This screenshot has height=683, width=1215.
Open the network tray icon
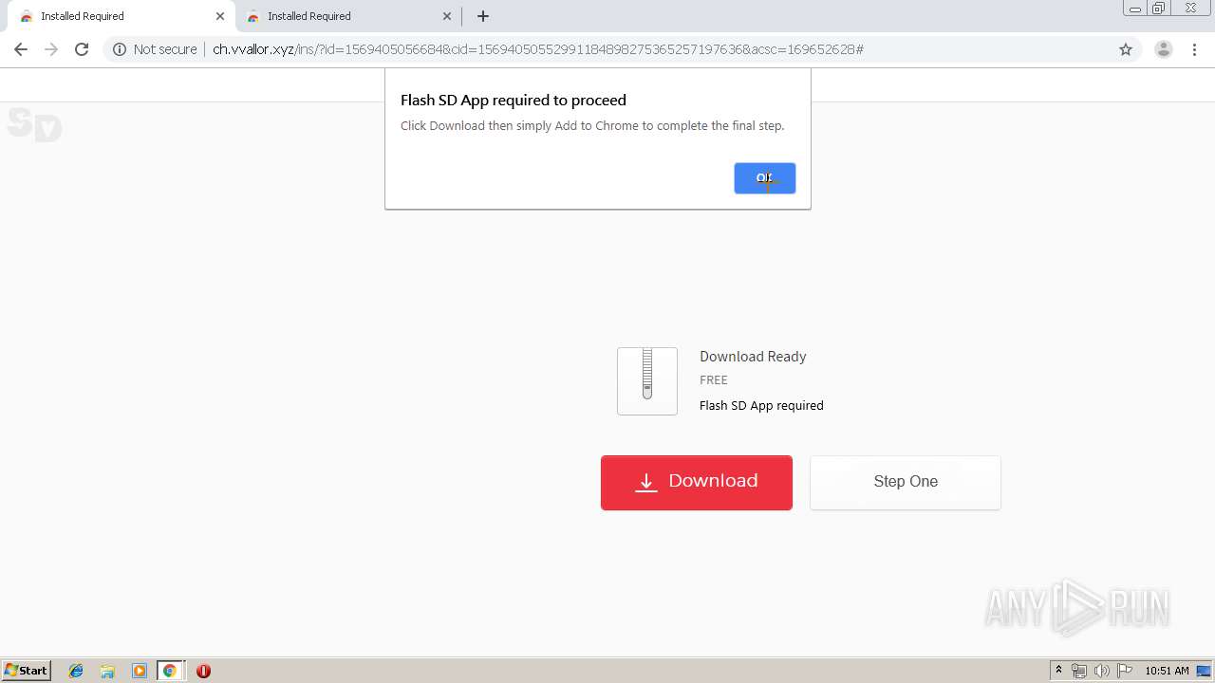click(x=1079, y=671)
